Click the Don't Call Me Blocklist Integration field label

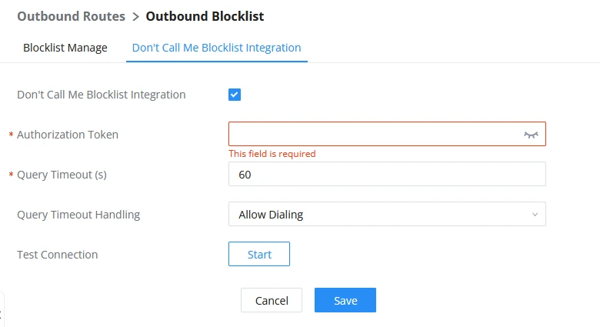[102, 95]
